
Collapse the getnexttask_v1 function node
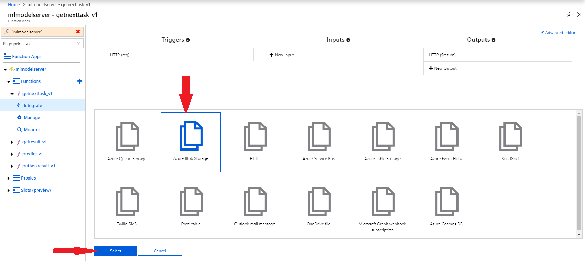click(12, 94)
